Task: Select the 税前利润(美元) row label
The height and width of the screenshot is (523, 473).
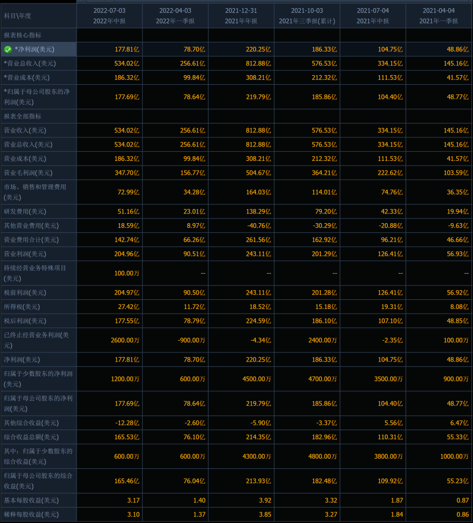Action: coord(25,293)
